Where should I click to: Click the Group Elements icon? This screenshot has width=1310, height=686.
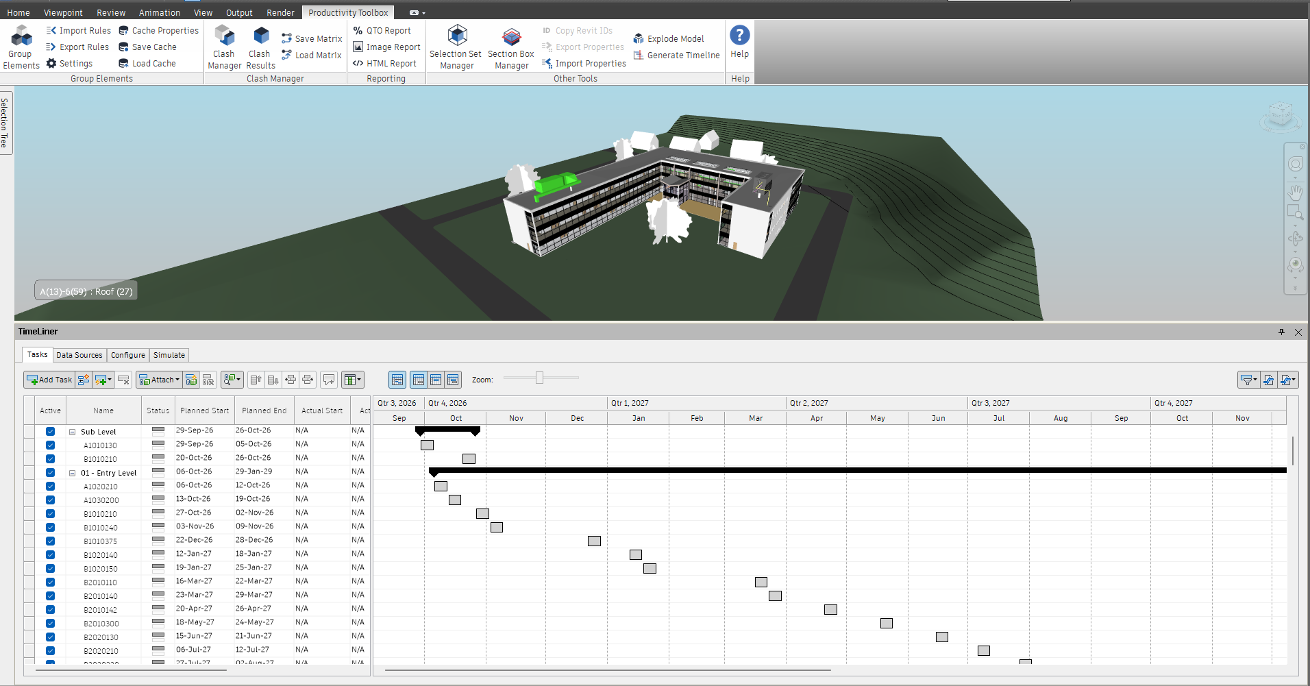tap(21, 47)
